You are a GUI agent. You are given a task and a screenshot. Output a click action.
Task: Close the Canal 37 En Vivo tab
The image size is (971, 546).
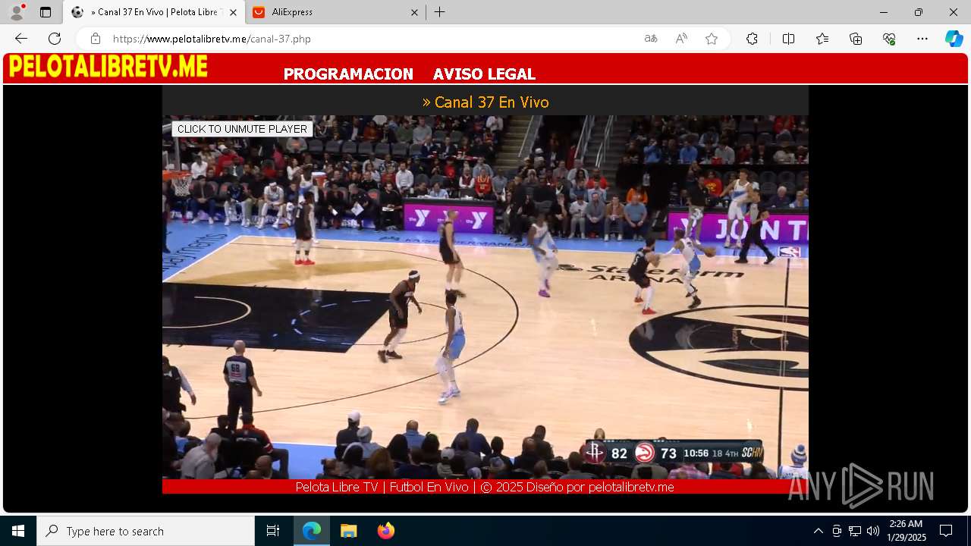(x=233, y=12)
